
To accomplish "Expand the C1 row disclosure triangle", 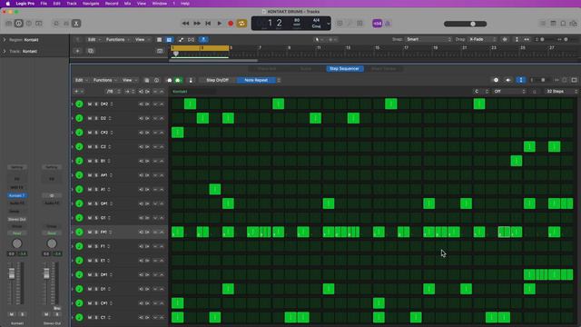I will click(73, 317).
